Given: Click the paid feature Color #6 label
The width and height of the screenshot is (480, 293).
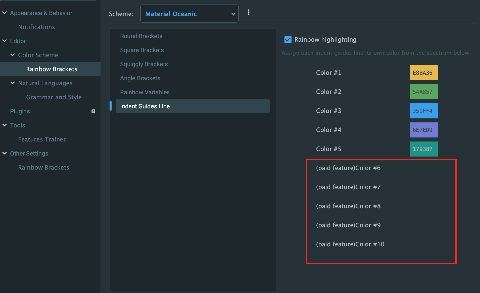Looking at the screenshot, I should pos(348,168).
